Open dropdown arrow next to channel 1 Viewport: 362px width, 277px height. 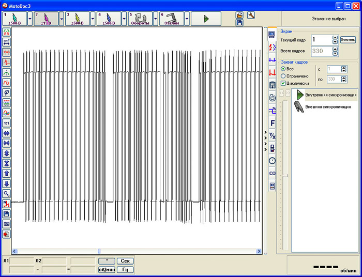point(30,19)
